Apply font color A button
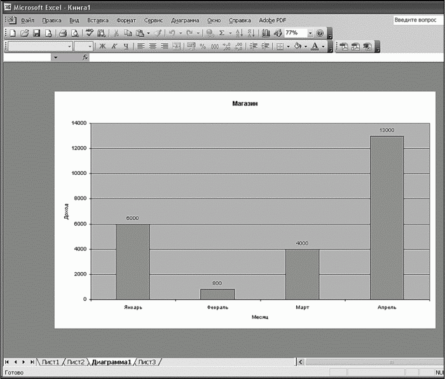The height and width of the screenshot is (379, 445). point(315,46)
